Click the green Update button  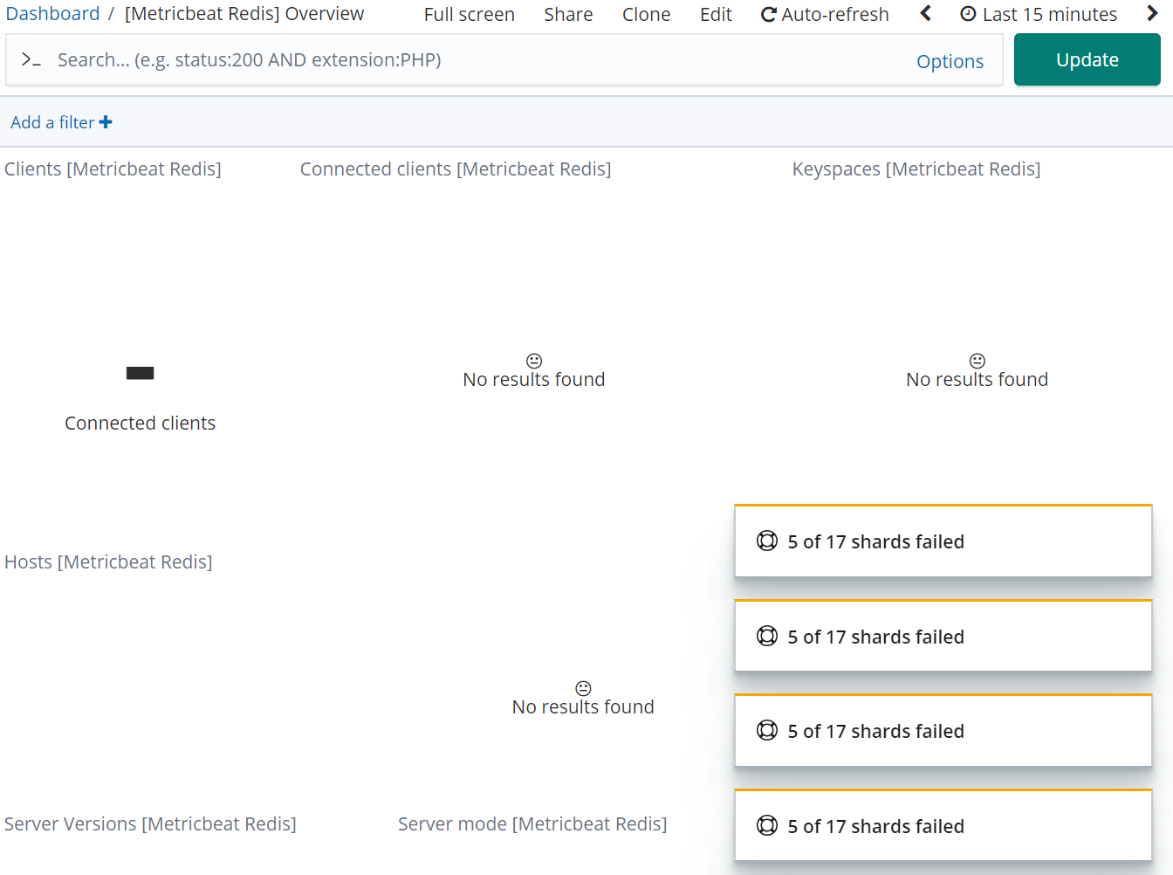tap(1087, 59)
